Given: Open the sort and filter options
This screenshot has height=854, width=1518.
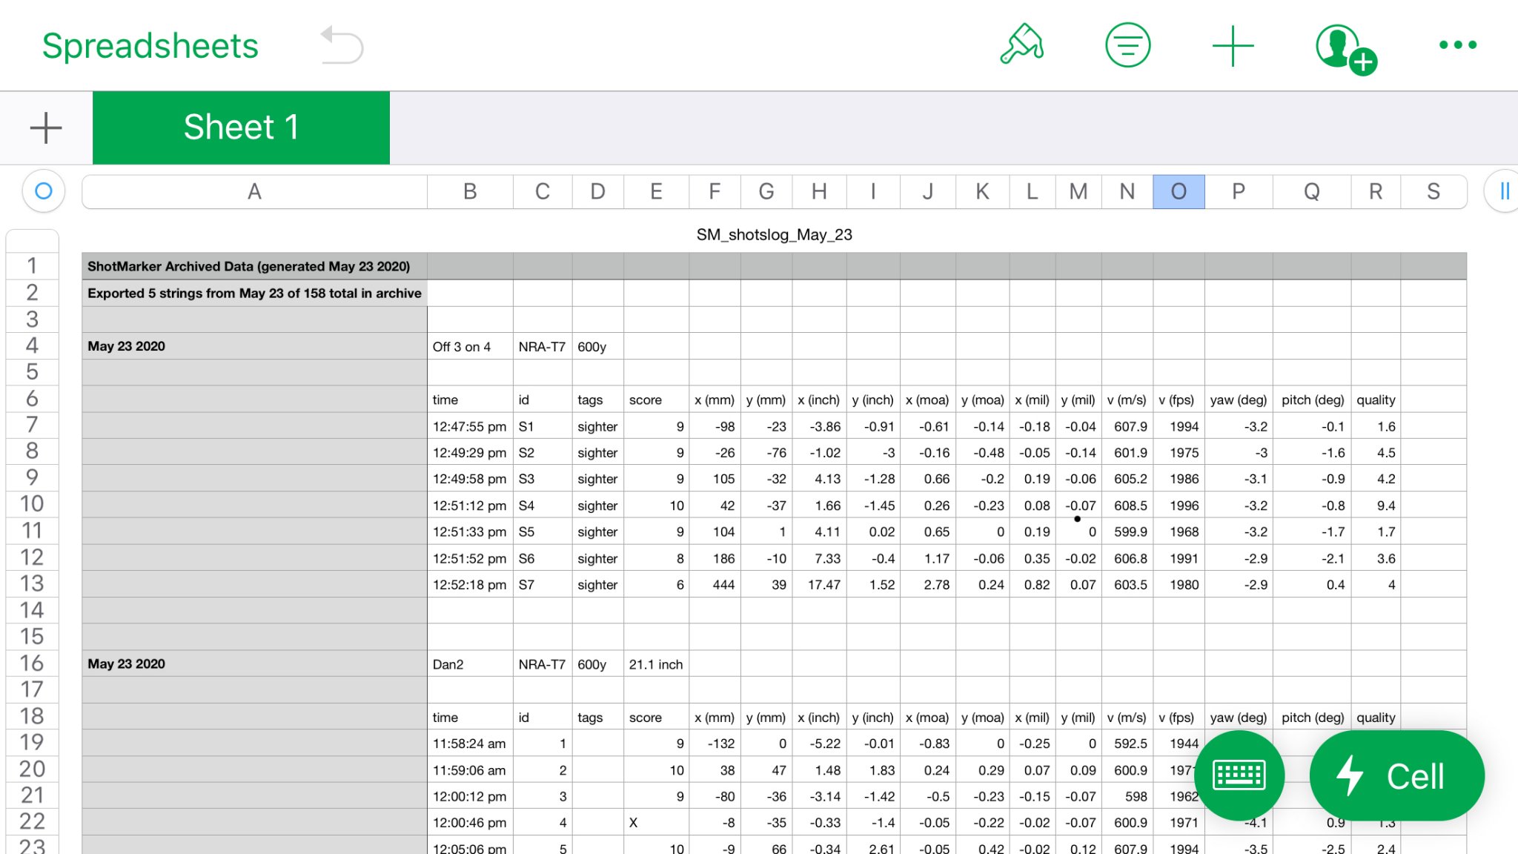Looking at the screenshot, I should coord(1127,44).
